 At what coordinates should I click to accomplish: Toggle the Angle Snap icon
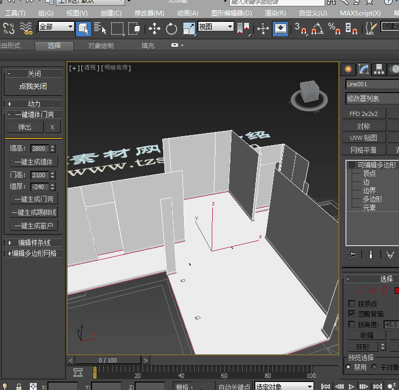[x=318, y=29]
